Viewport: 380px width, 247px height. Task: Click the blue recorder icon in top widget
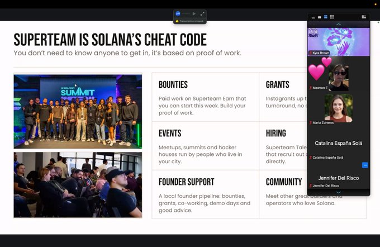pyautogui.click(x=178, y=13)
